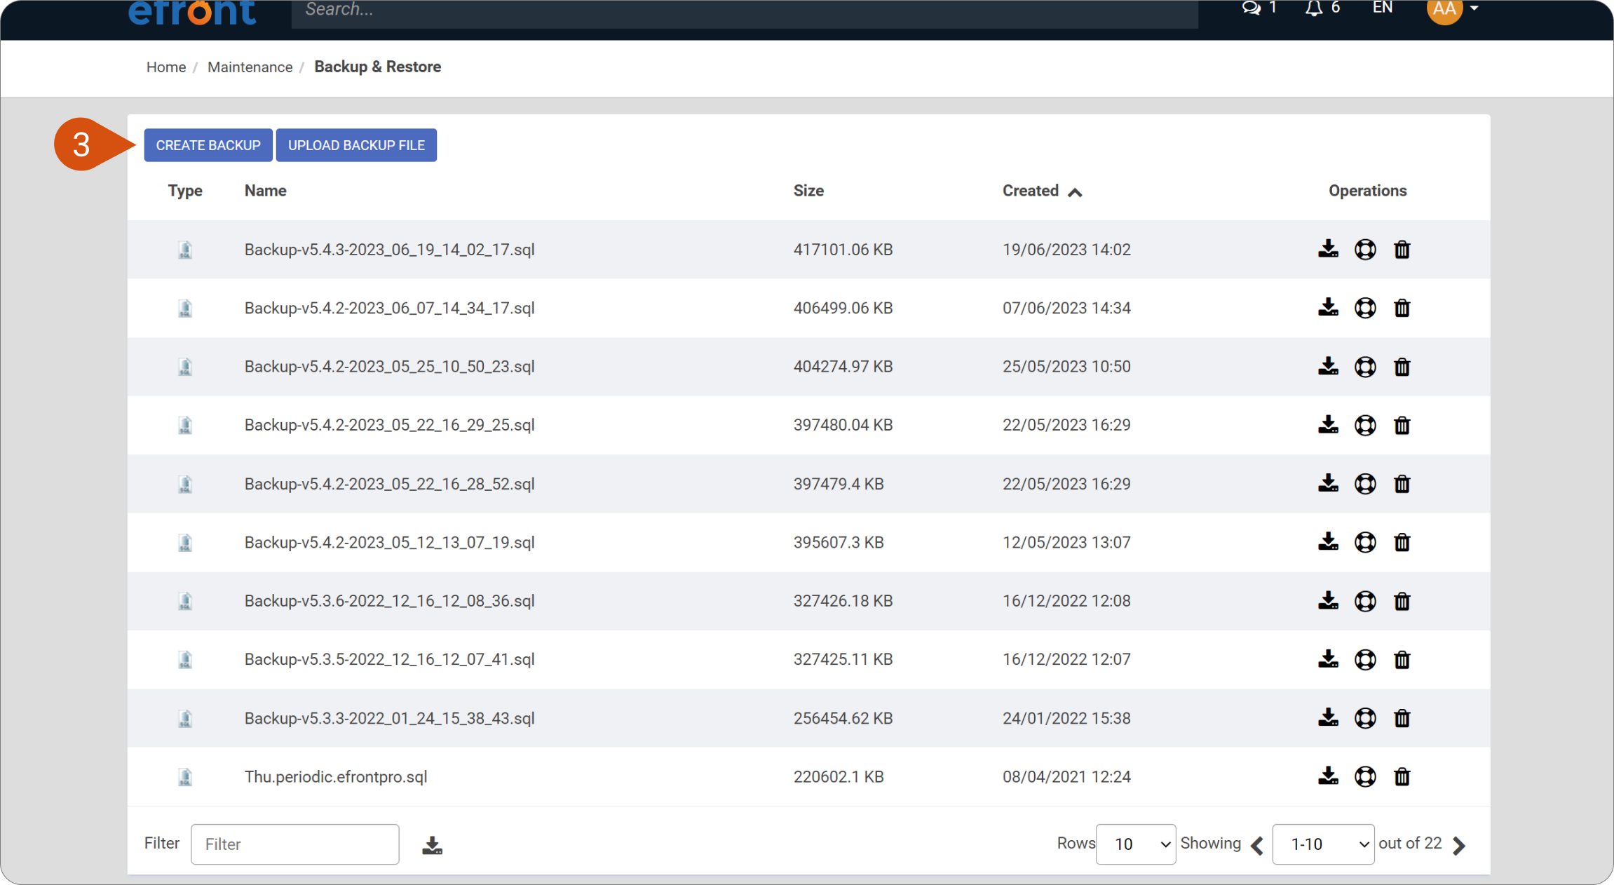Restore Backup-v5.4.2-2023_05_25_10_50_23.sql
The width and height of the screenshot is (1614, 885).
click(1365, 367)
